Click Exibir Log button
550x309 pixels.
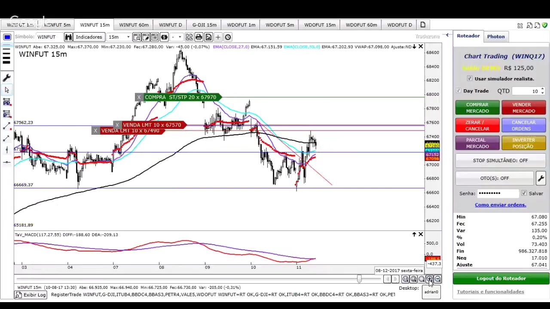(31, 295)
